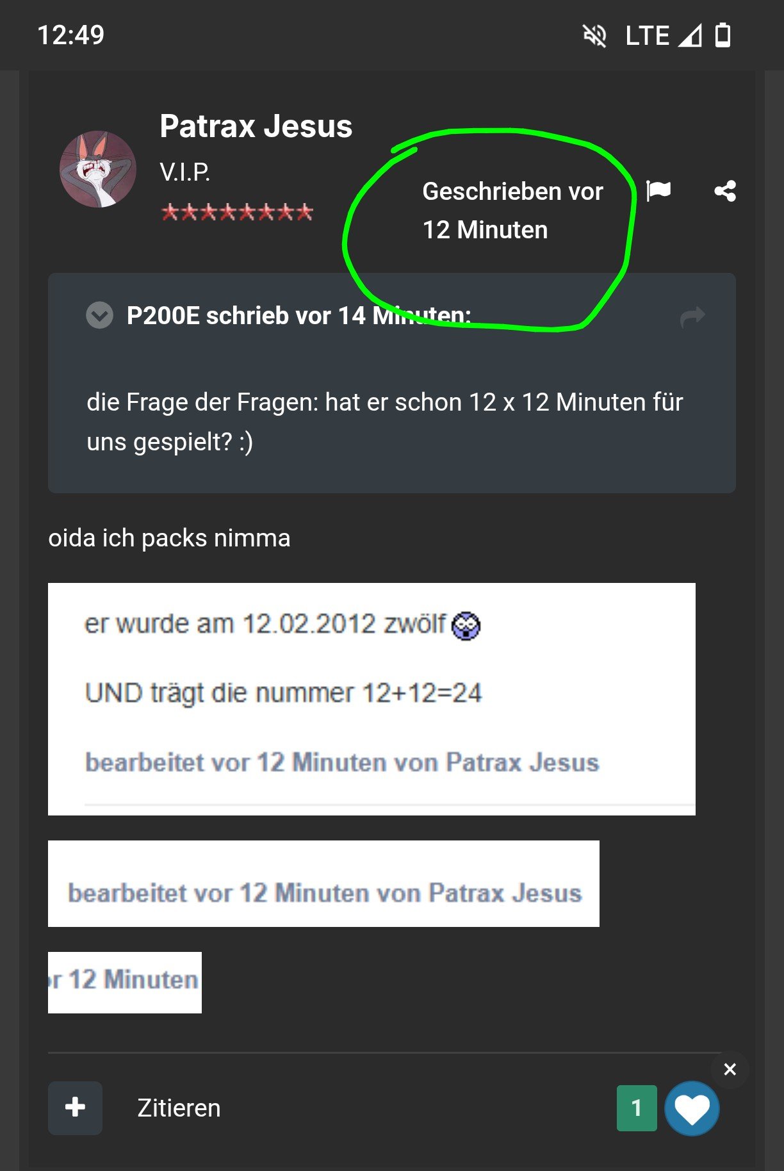This screenshot has height=1171, width=784.
Task: Like the post with heart icon
Action: pyautogui.click(x=692, y=1108)
